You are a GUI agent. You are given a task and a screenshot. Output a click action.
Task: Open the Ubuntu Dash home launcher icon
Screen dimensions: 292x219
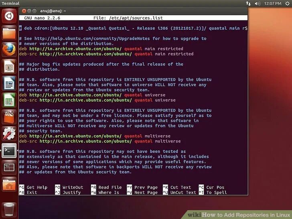[9, 16]
